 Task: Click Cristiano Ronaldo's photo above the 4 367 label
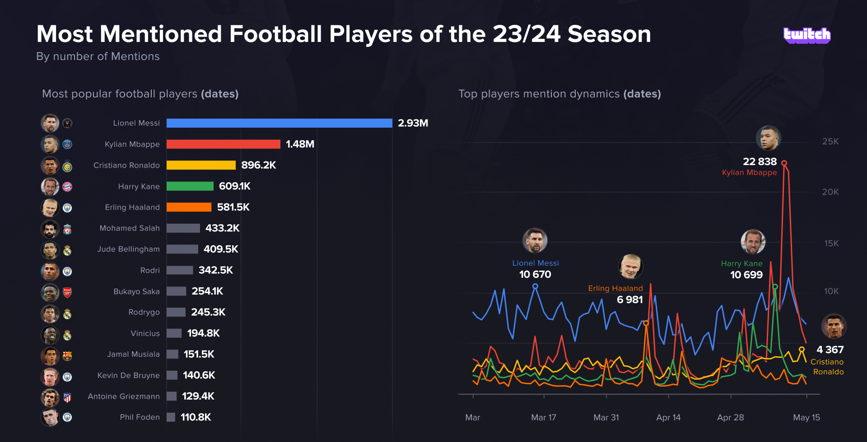point(834,326)
